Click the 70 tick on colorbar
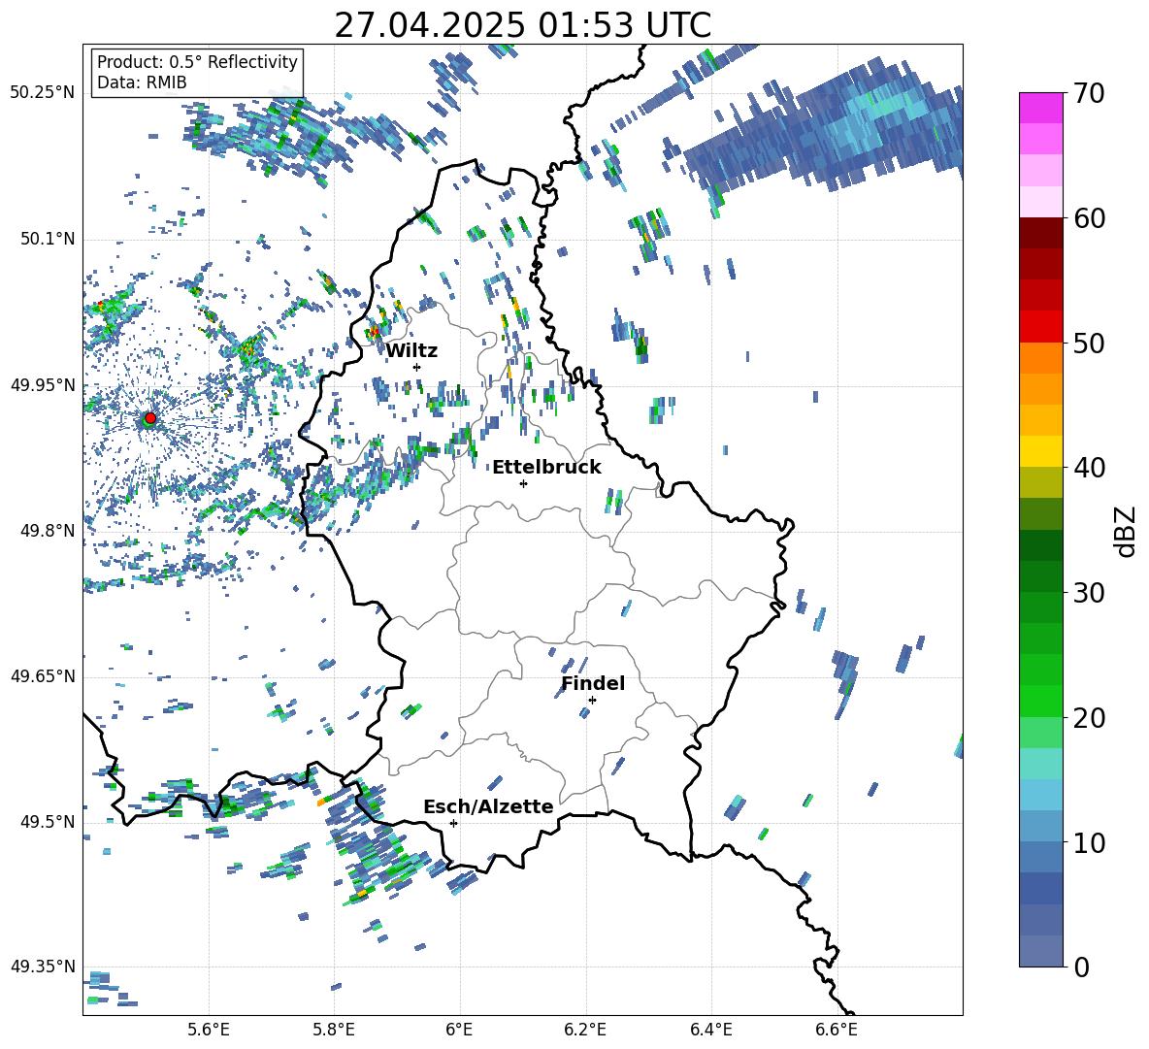The height and width of the screenshot is (1049, 1149). coord(1089,94)
